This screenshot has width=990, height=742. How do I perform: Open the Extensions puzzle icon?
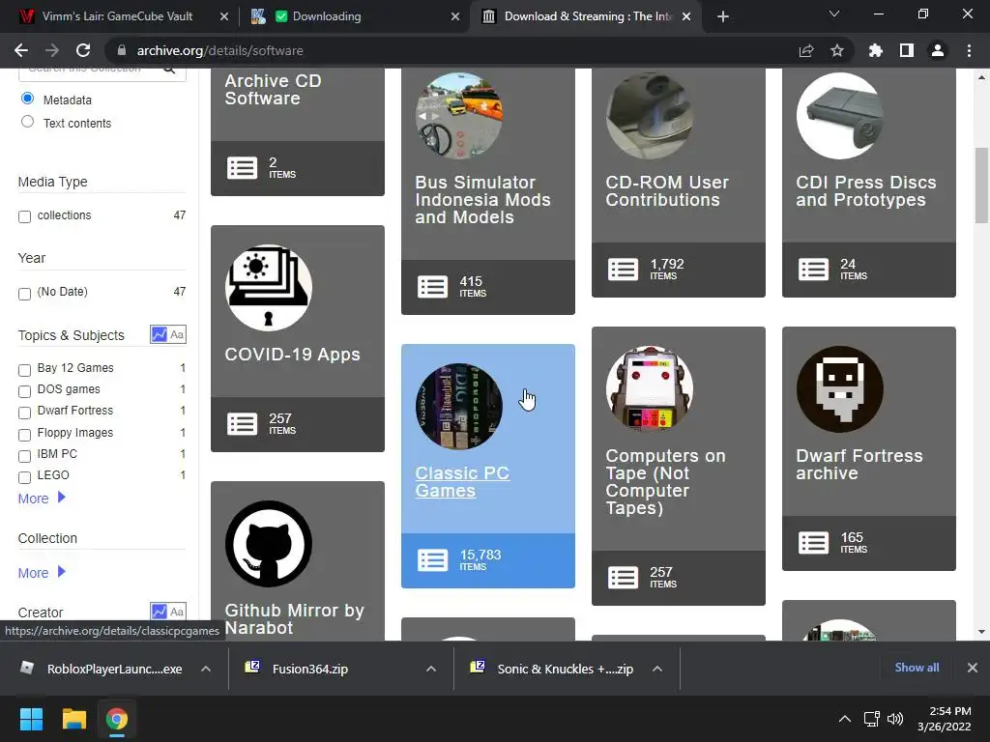coord(876,50)
